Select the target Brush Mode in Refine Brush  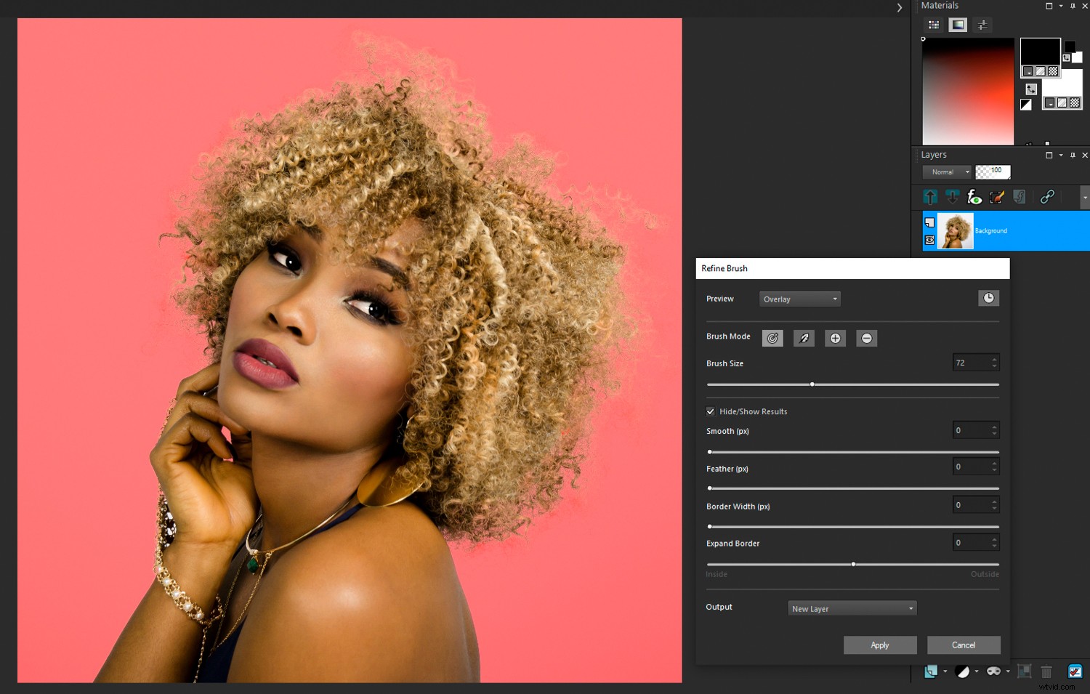pos(772,338)
